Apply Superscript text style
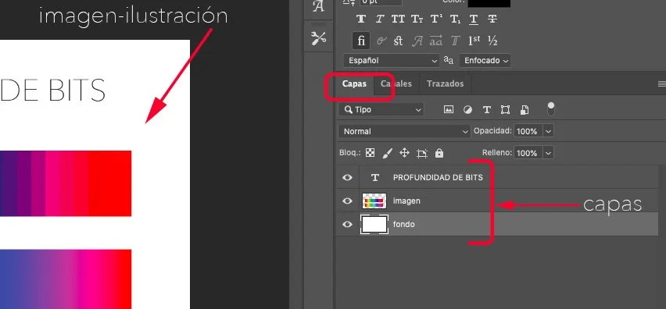The image size is (666, 309). click(436, 19)
